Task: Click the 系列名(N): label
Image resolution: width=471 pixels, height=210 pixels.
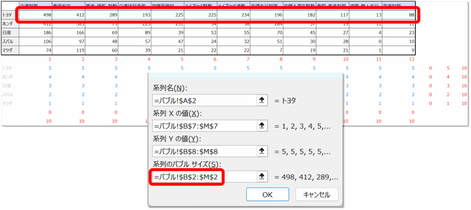Action: pos(170,88)
